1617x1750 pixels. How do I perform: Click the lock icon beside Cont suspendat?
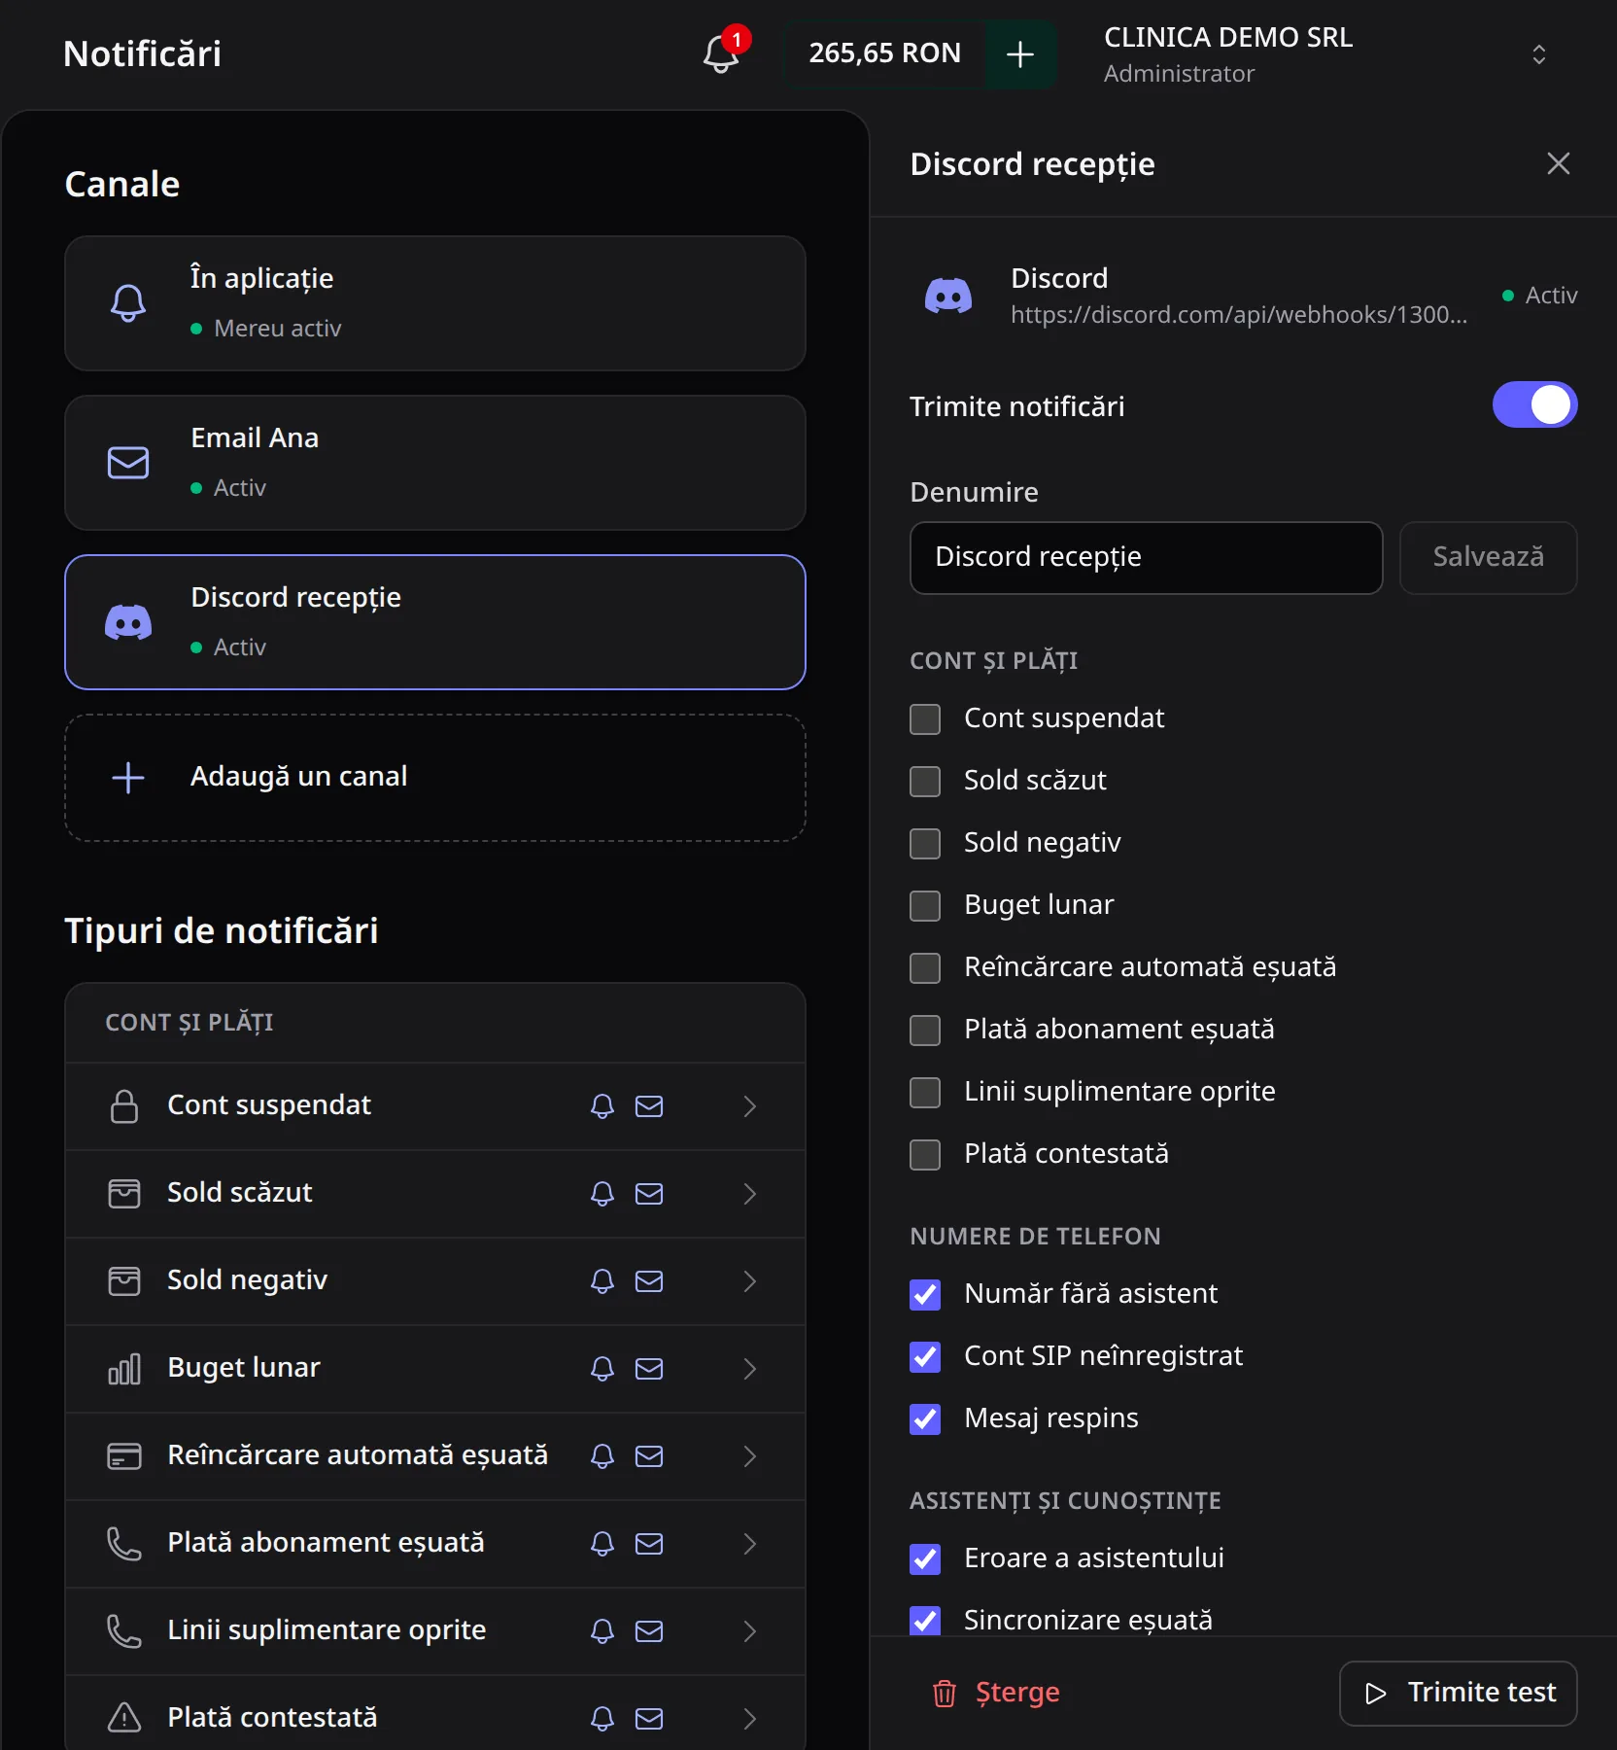click(124, 1106)
